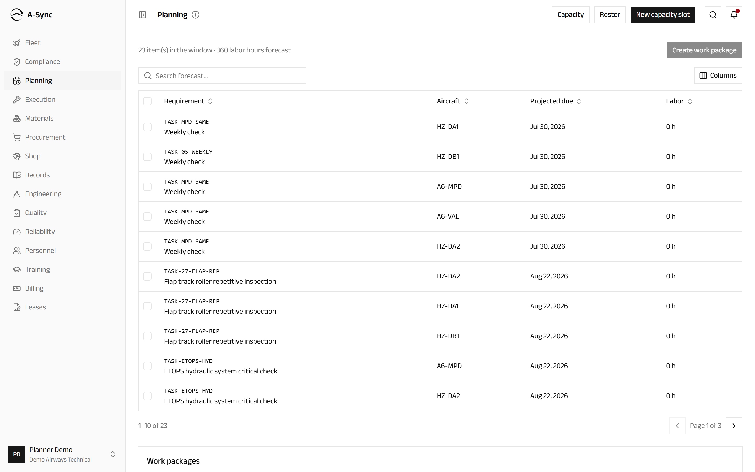Navigate to Engineering
The height and width of the screenshot is (472, 755).
(x=63, y=194)
